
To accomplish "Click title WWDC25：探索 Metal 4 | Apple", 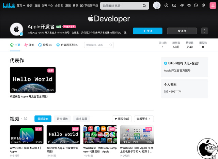I will click(x=26, y=150).
